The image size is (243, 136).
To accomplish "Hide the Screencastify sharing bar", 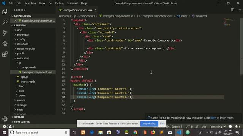I will [x=162, y=124].
